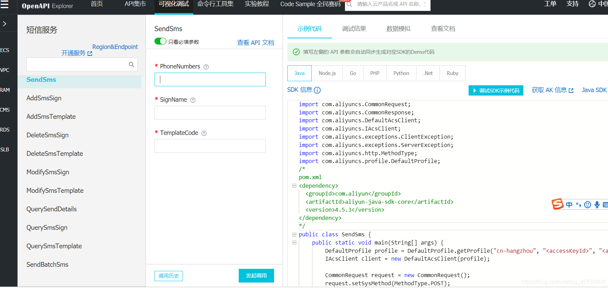
Task: Click 支持 in header
Action: tap(572, 4)
